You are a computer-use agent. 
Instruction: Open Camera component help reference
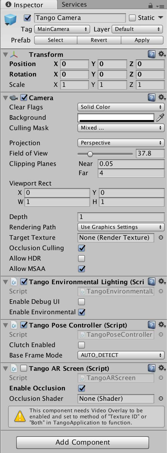pyautogui.click(x=151, y=98)
